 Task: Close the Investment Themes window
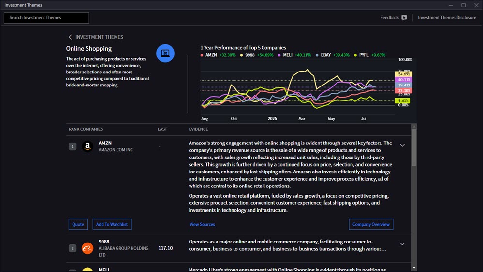[476, 5]
